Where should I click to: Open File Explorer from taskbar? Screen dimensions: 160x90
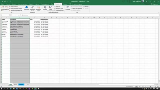point(14,89)
